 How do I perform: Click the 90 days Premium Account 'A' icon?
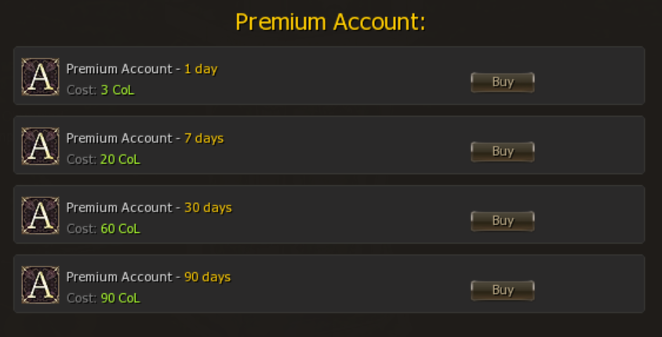[x=41, y=284]
